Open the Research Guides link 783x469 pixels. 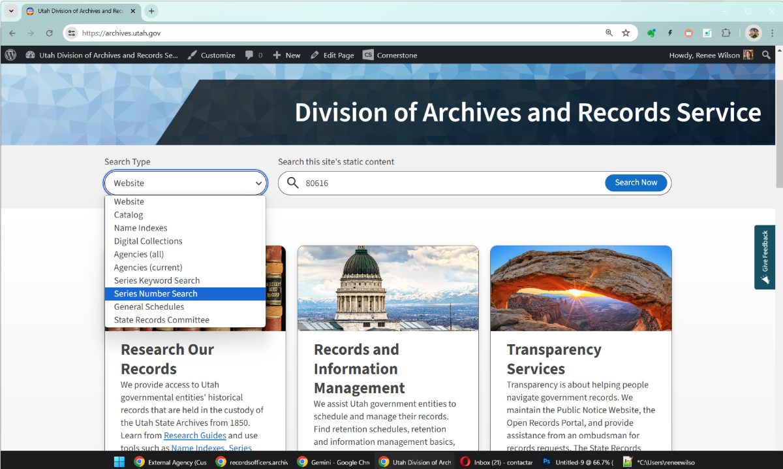[x=194, y=435]
